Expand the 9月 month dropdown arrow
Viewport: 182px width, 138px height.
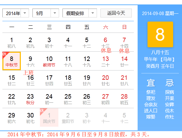pyautogui.click(x=55, y=13)
